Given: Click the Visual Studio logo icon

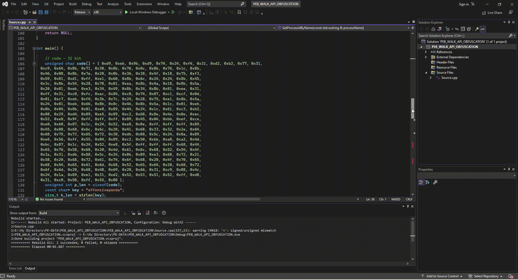Looking at the screenshot, I should tap(5, 4).
